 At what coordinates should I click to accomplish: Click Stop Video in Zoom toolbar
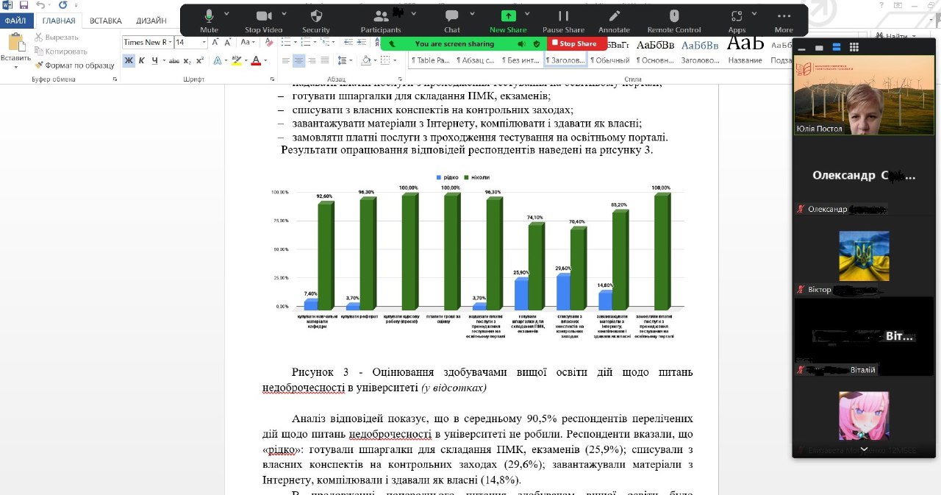click(263, 20)
